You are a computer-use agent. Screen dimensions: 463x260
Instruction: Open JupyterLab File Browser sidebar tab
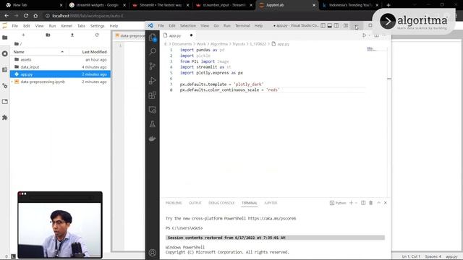[5, 38]
